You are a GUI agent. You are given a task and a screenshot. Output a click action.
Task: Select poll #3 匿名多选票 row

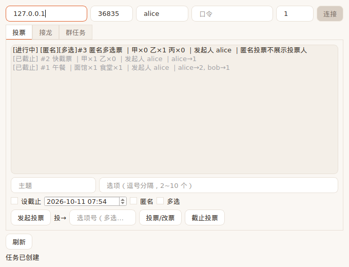click(x=174, y=50)
